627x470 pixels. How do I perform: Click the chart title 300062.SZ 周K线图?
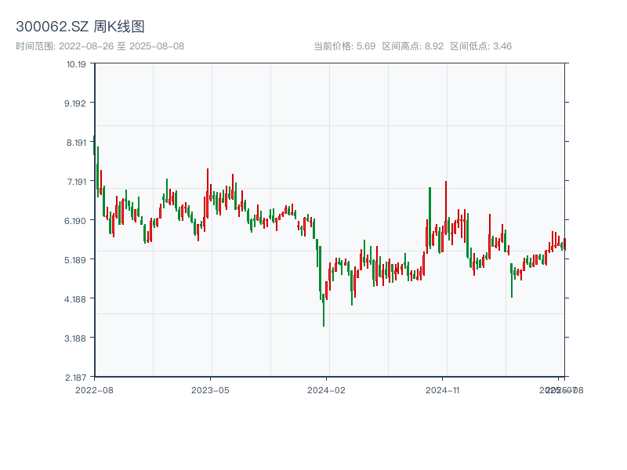click(80, 27)
